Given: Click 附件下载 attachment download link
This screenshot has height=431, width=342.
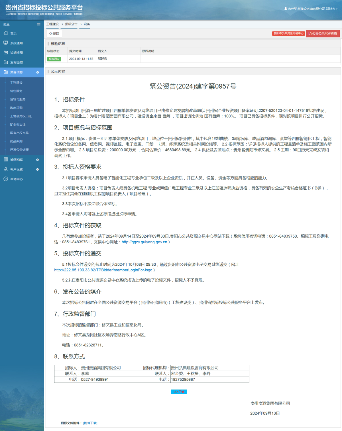Looking at the screenshot, I should pyautogui.click(x=91, y=423).
